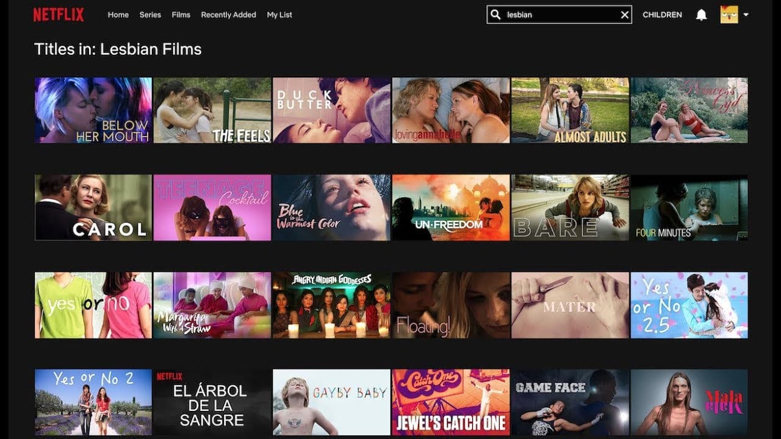
Task: Open the notifications bell
Action: 702,15
